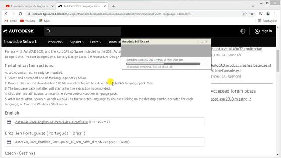Click the Sign in text
This screenshot has width=281, height=158.
coord(267,31)
